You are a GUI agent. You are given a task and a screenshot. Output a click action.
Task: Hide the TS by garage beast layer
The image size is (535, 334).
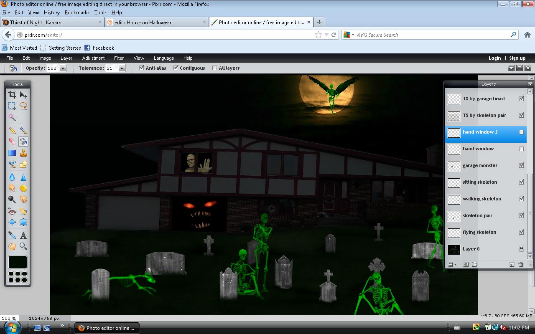coord(521,99)
